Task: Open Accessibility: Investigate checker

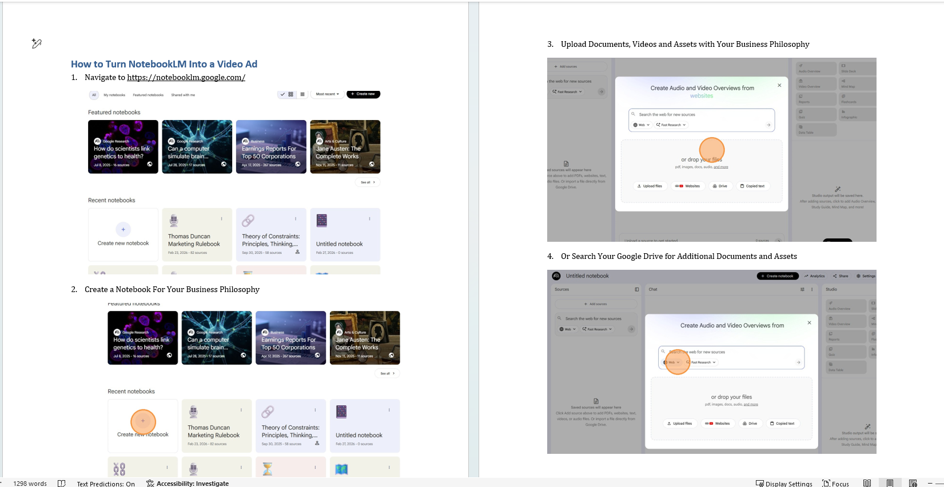Action: pos(188,484)
